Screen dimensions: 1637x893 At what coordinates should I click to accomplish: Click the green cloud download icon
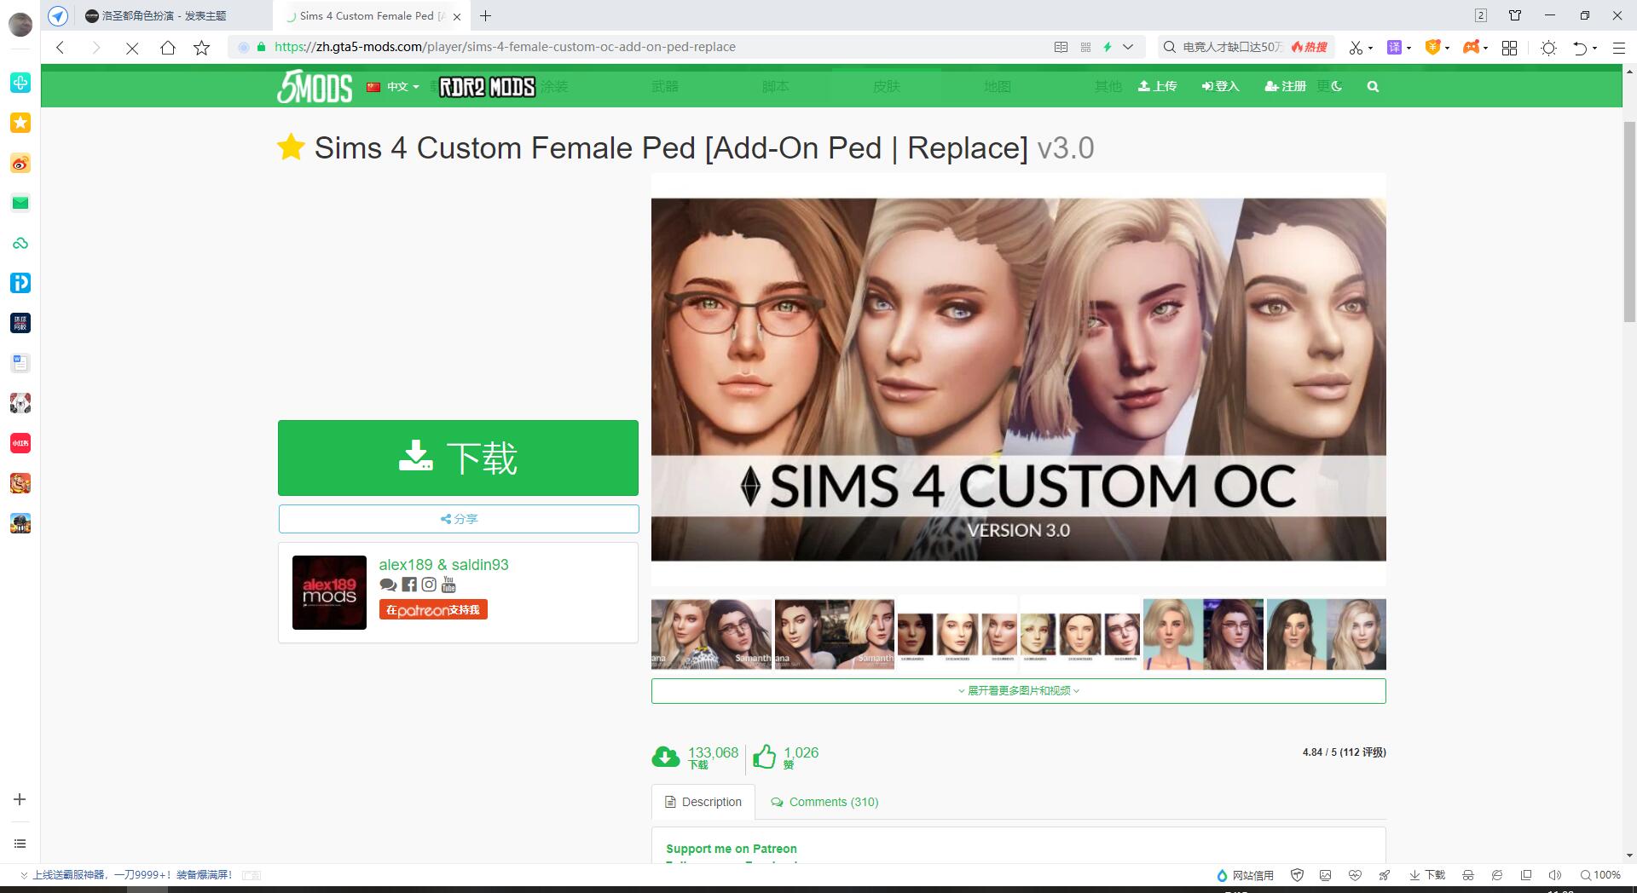point(665,757)
